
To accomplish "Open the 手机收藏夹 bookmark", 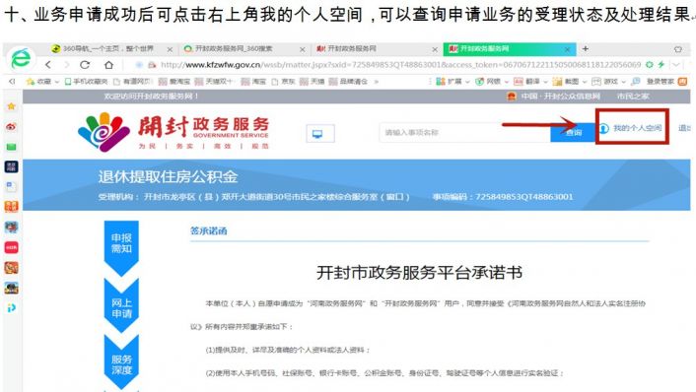I will [x=86, y=82].
